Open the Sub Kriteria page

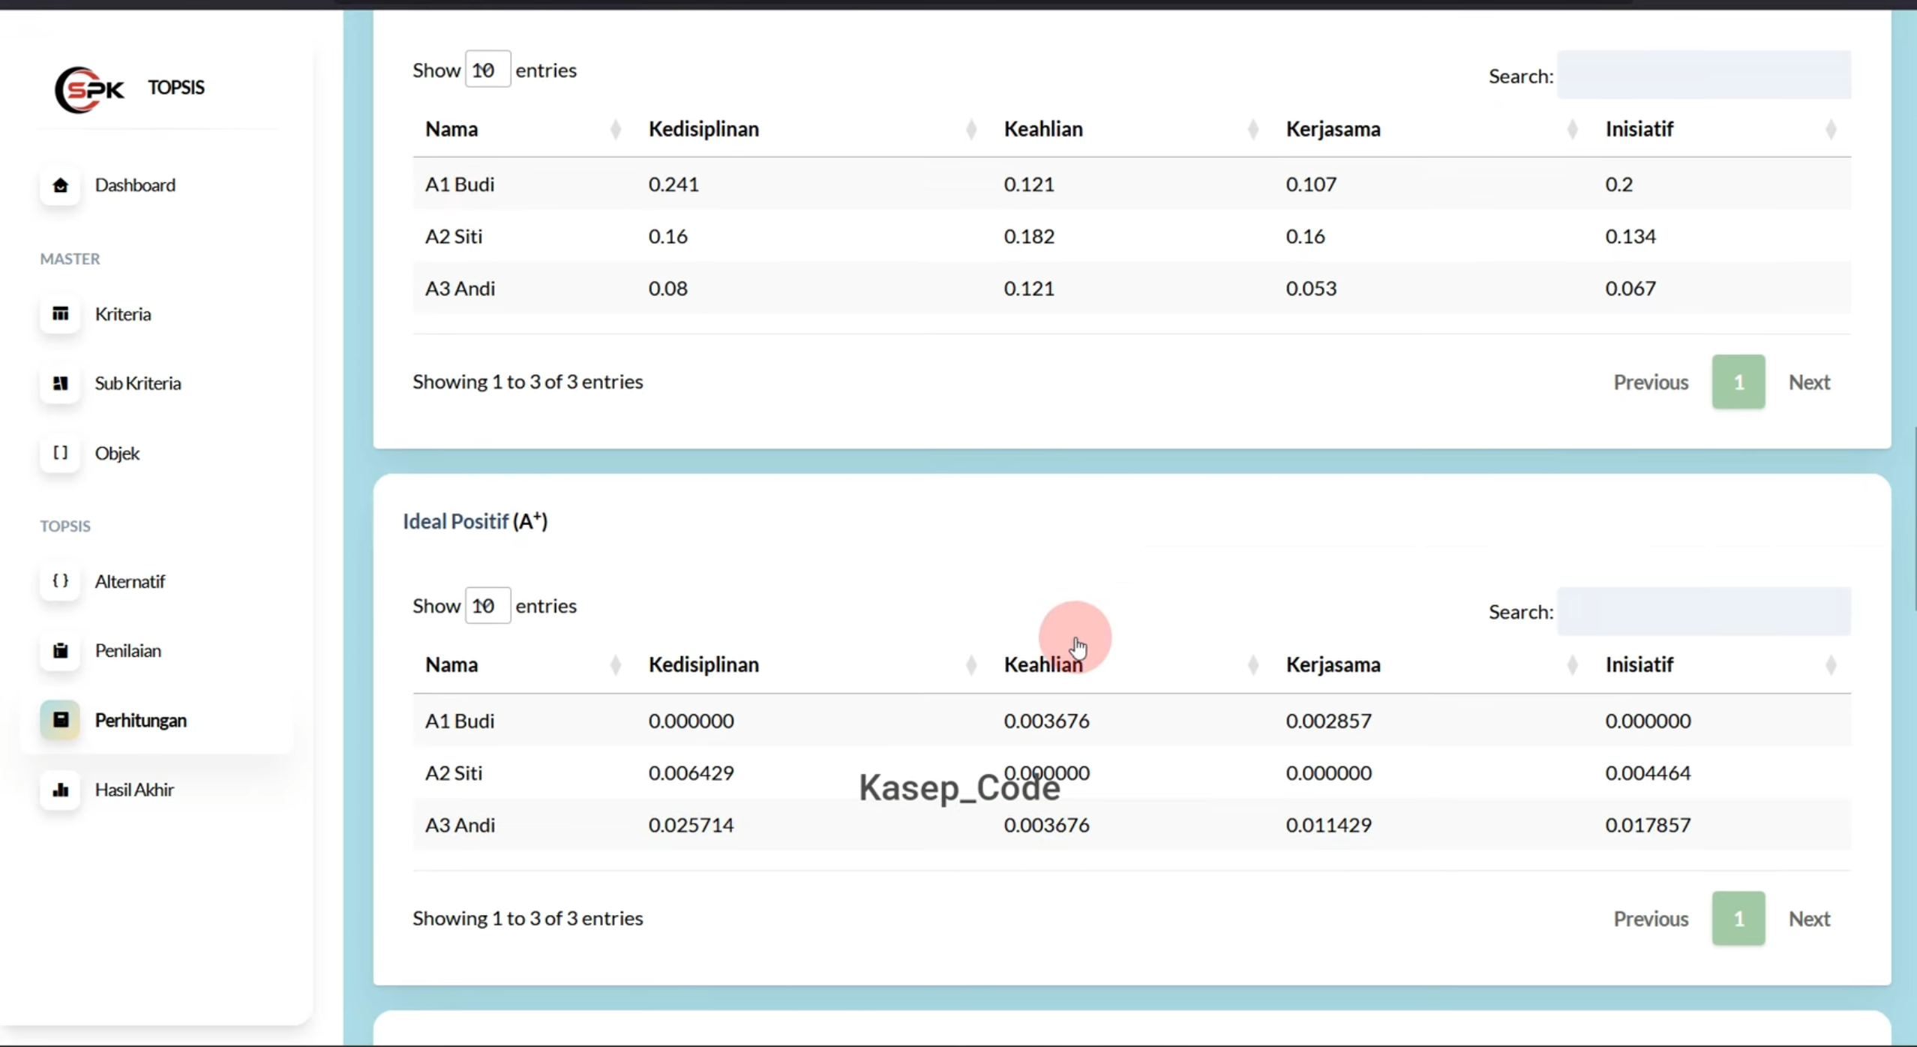138,383
